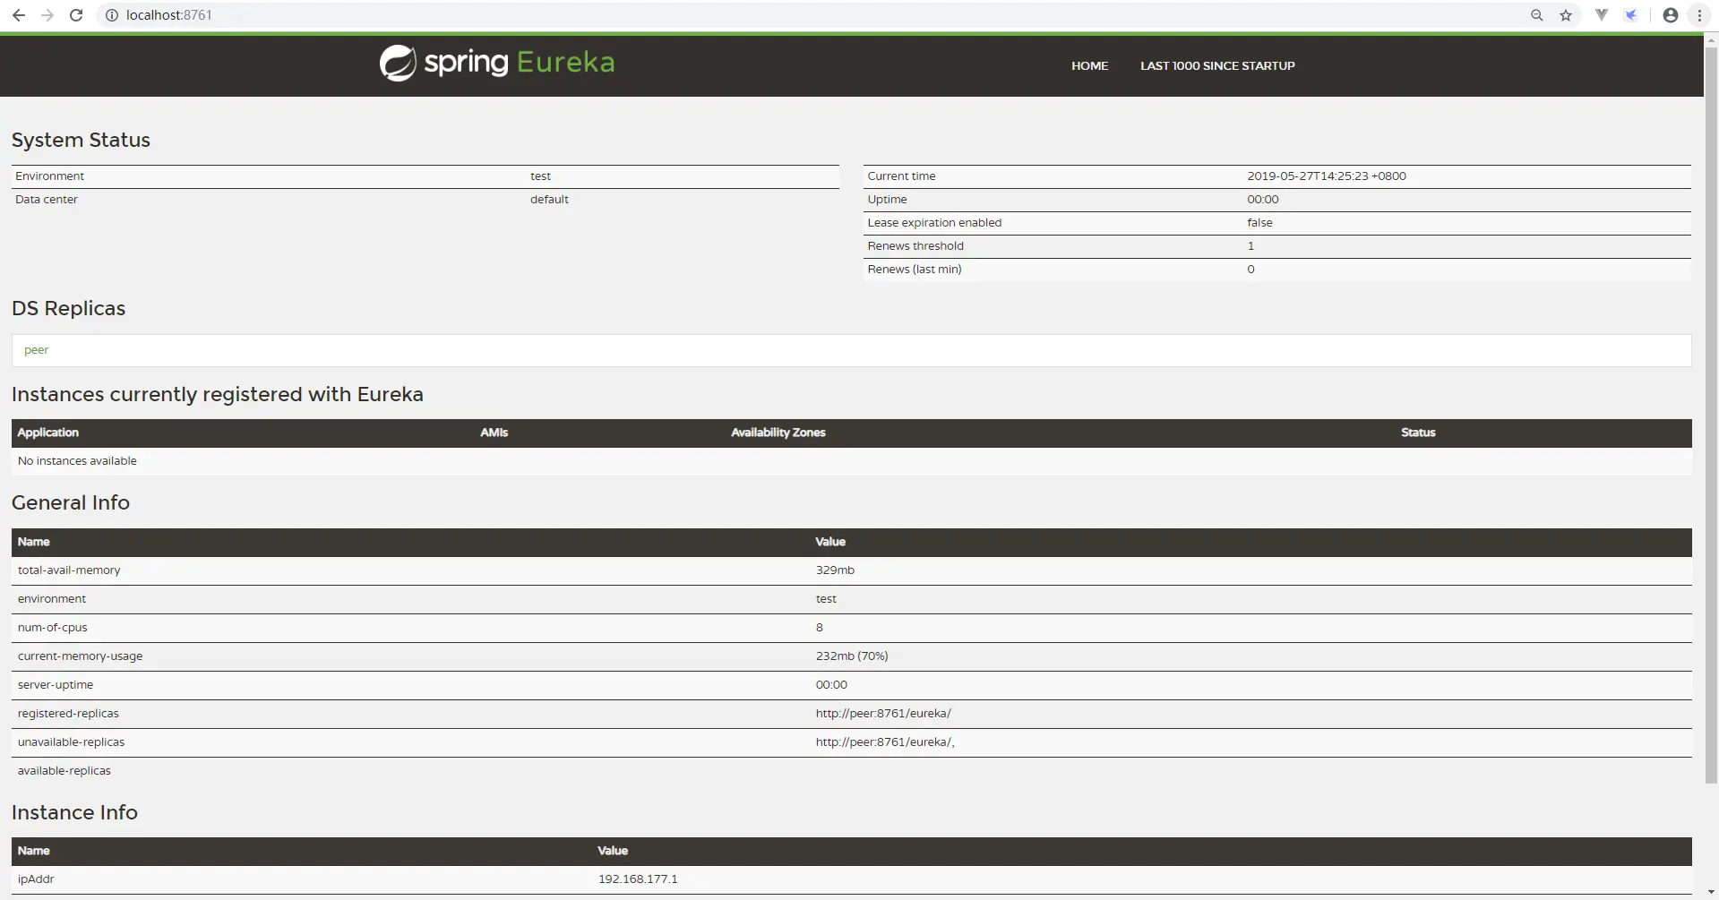Viewport: 1719px width, 900px height.
Task: Go forward with the browser forward arrow
Action: click(47, 15)
